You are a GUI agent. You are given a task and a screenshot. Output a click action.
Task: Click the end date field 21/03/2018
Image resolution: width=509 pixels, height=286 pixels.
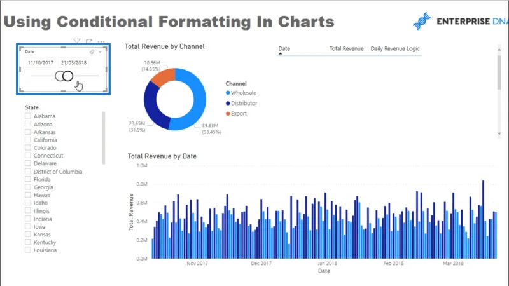pyautogui.click(x=74, y=62)
